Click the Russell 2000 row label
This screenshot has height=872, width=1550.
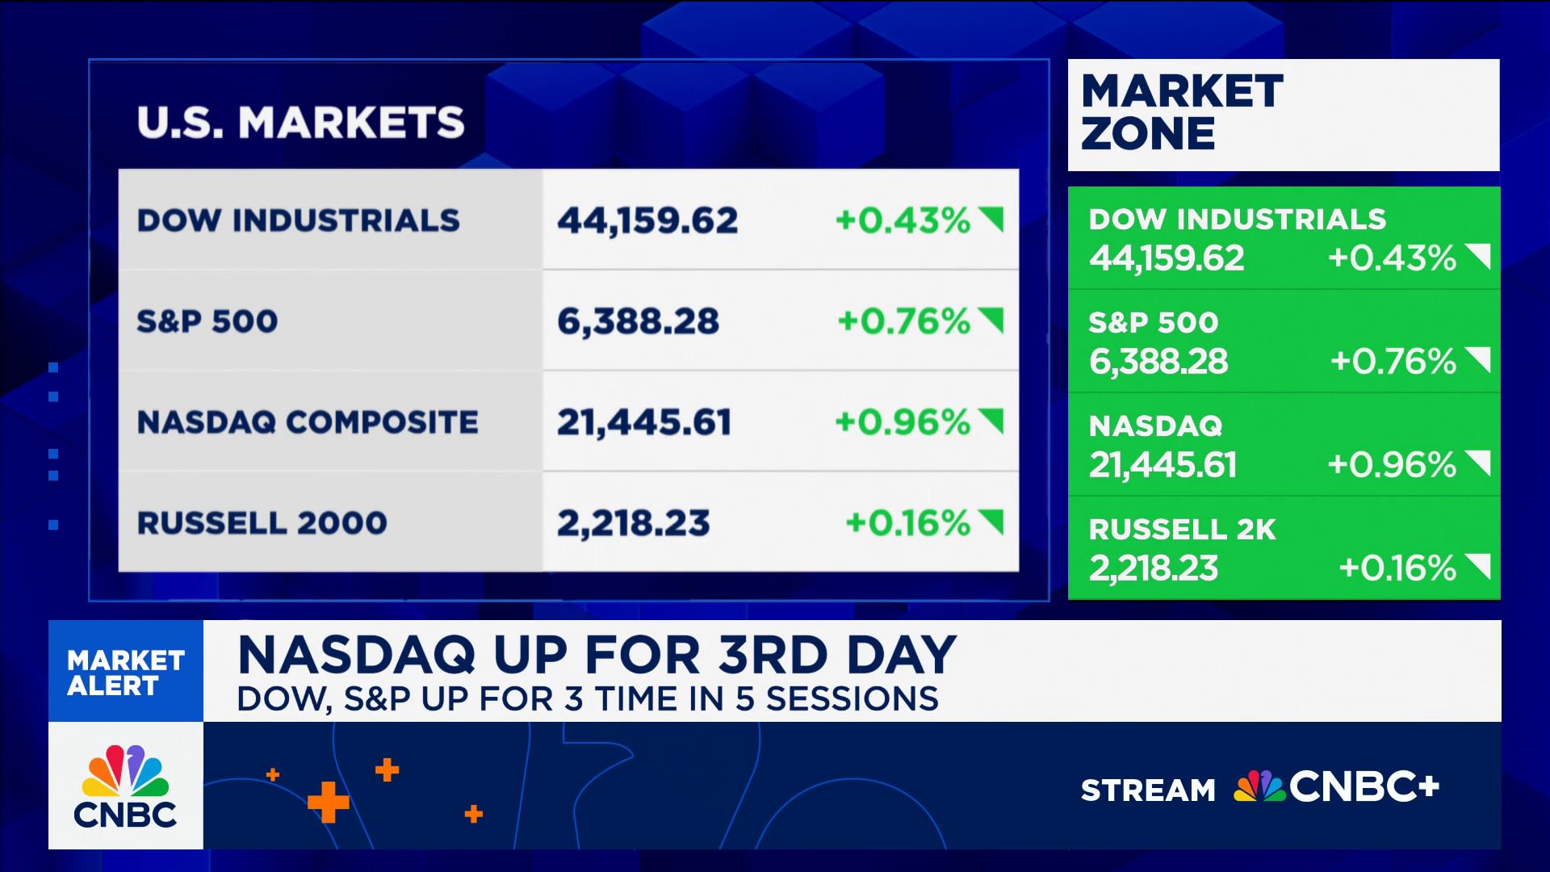coord(262,523)
